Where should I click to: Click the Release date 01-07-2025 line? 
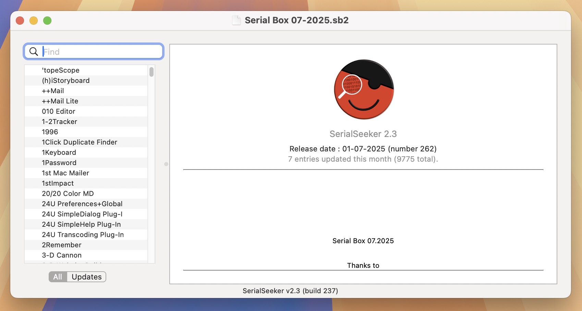363,149
